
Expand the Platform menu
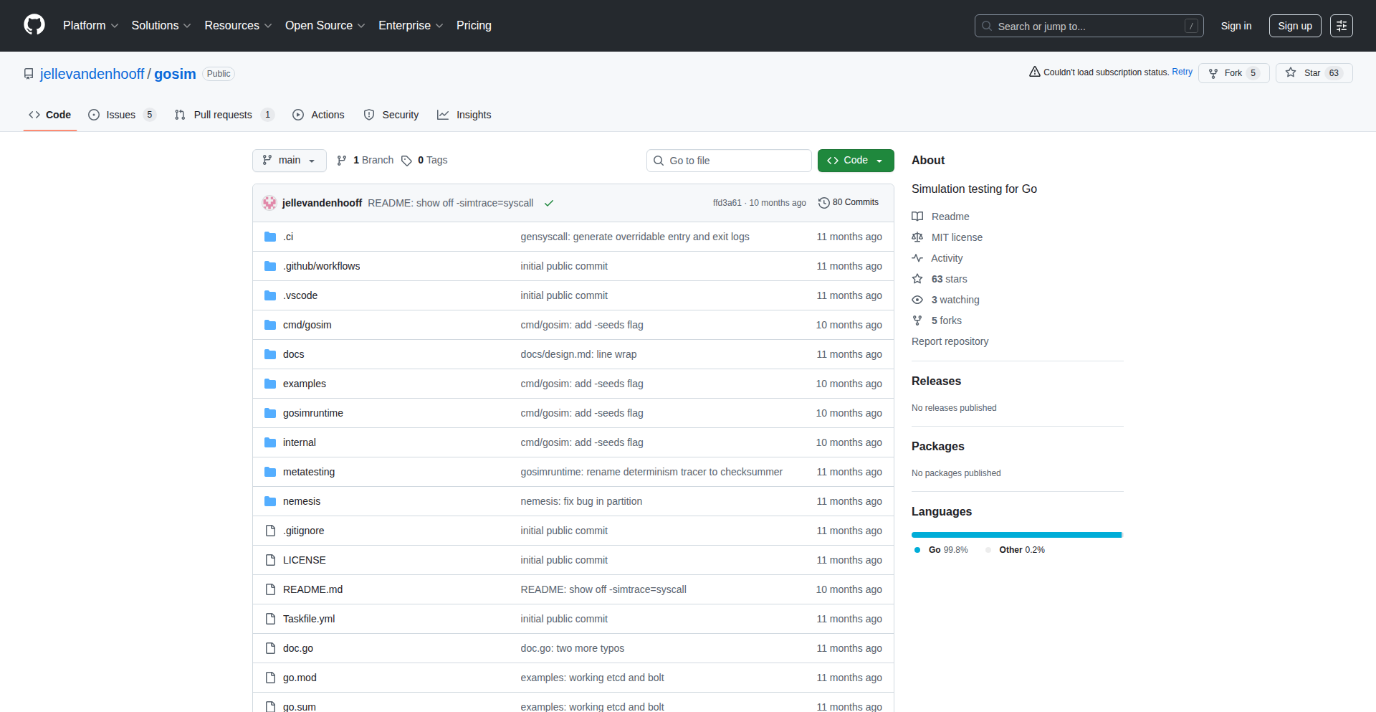pyautogui.click(x=90, y=26)
